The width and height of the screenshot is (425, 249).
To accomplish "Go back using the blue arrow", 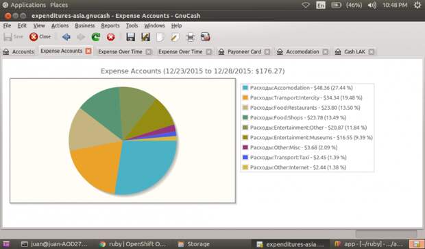I will click(66, 37).
